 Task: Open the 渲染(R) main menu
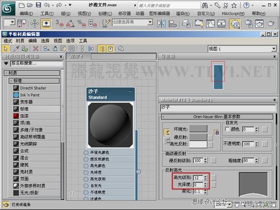point(183,14)
